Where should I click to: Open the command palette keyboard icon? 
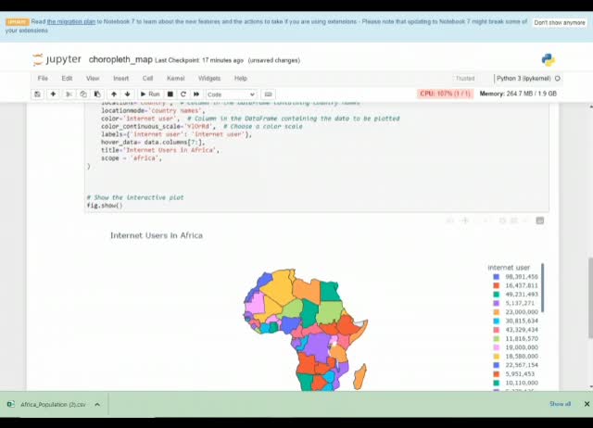pyautogui.click(x=268, y=94)
